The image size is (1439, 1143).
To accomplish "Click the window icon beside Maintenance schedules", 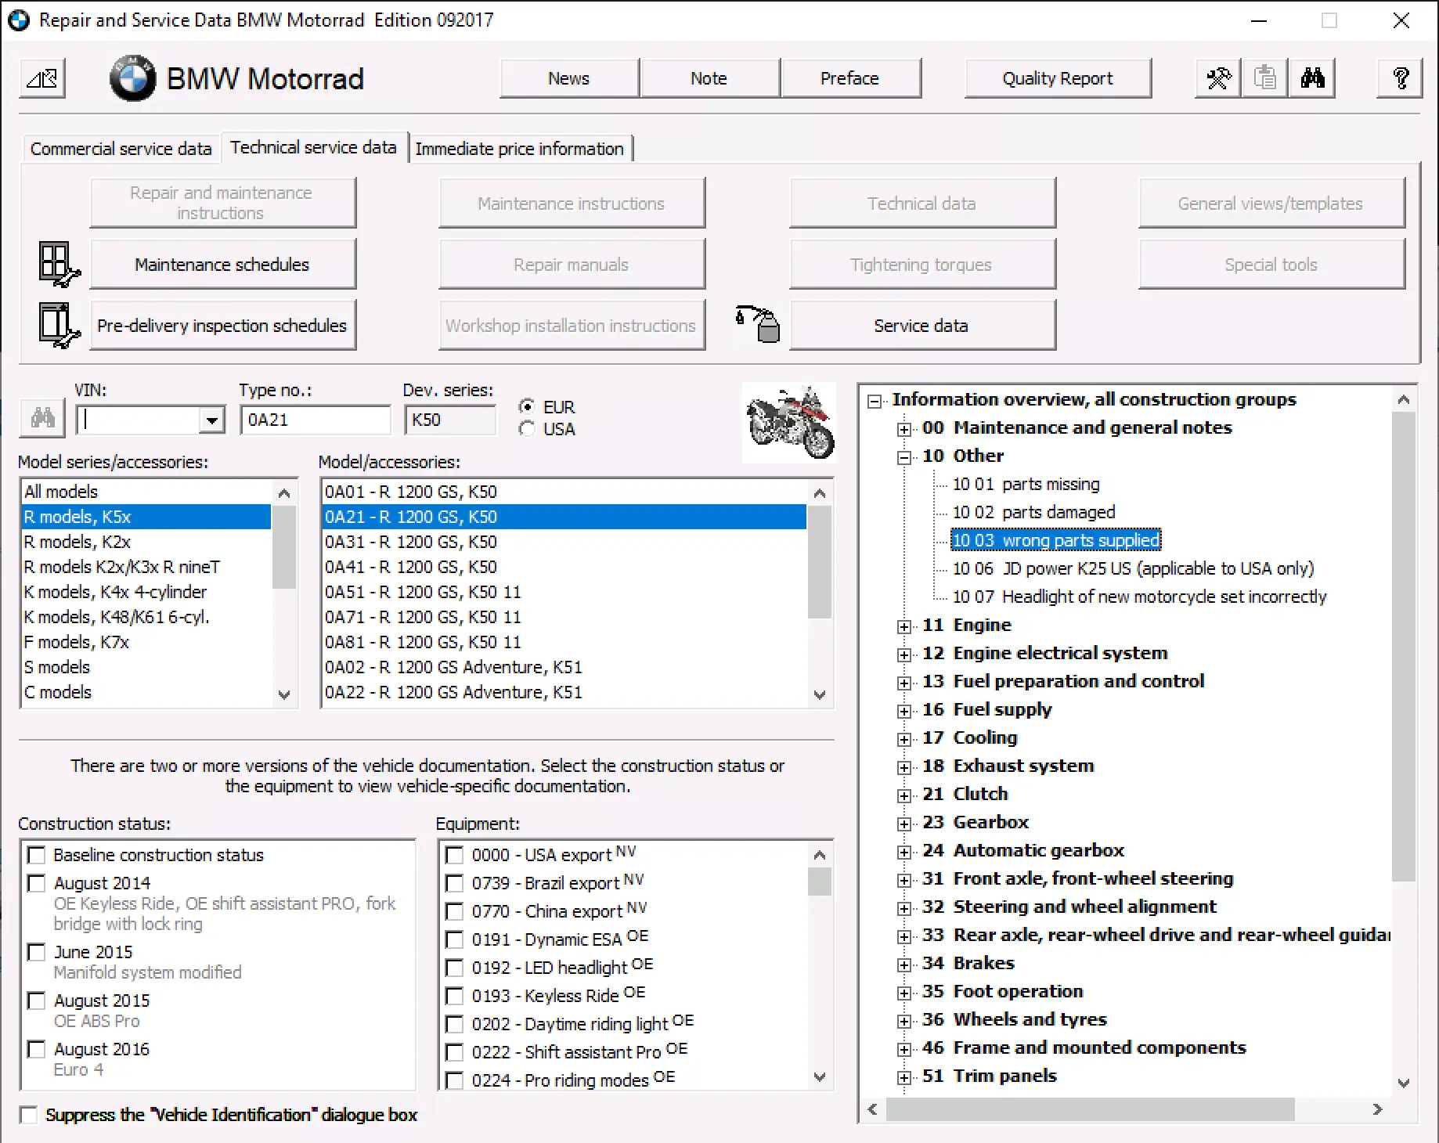I will (57, 265).
